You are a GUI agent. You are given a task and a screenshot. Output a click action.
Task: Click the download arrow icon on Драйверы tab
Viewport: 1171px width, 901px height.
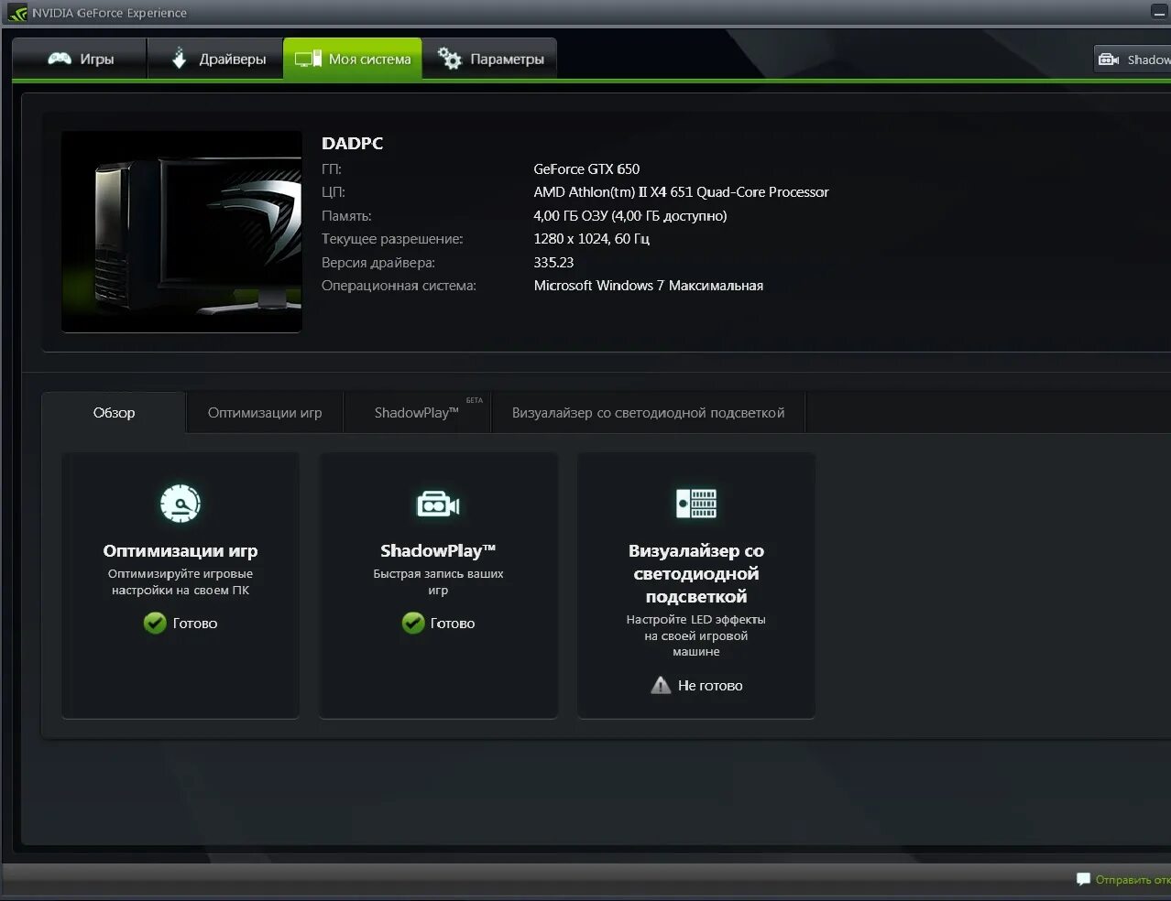coord(180,58)
